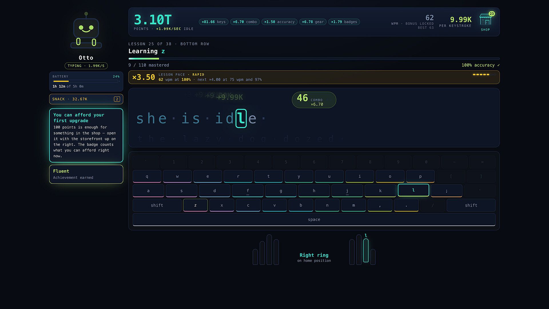This screenshot has width=549, height=309.
Task: Click the ×6.70 combo multiplier chip
Action: pos(245,22)
